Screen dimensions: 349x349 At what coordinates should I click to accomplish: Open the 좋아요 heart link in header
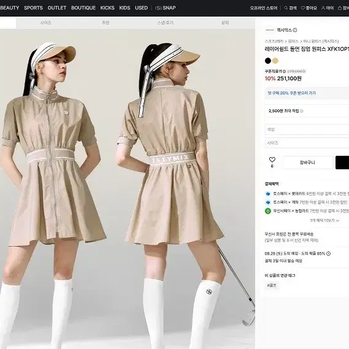309,8
